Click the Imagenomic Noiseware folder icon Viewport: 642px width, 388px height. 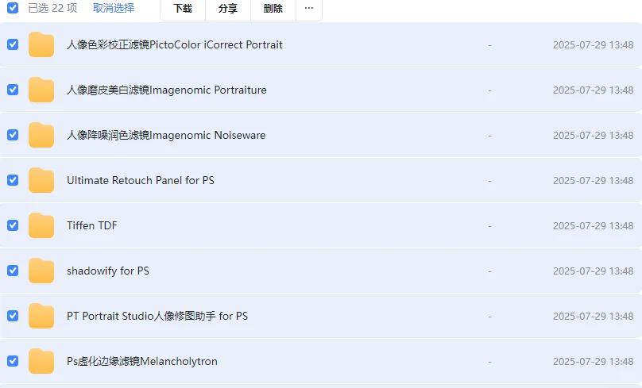41,135
